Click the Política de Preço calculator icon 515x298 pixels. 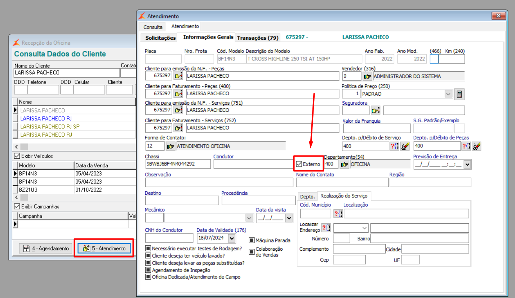pyautogui.click(x=459, y=94)
